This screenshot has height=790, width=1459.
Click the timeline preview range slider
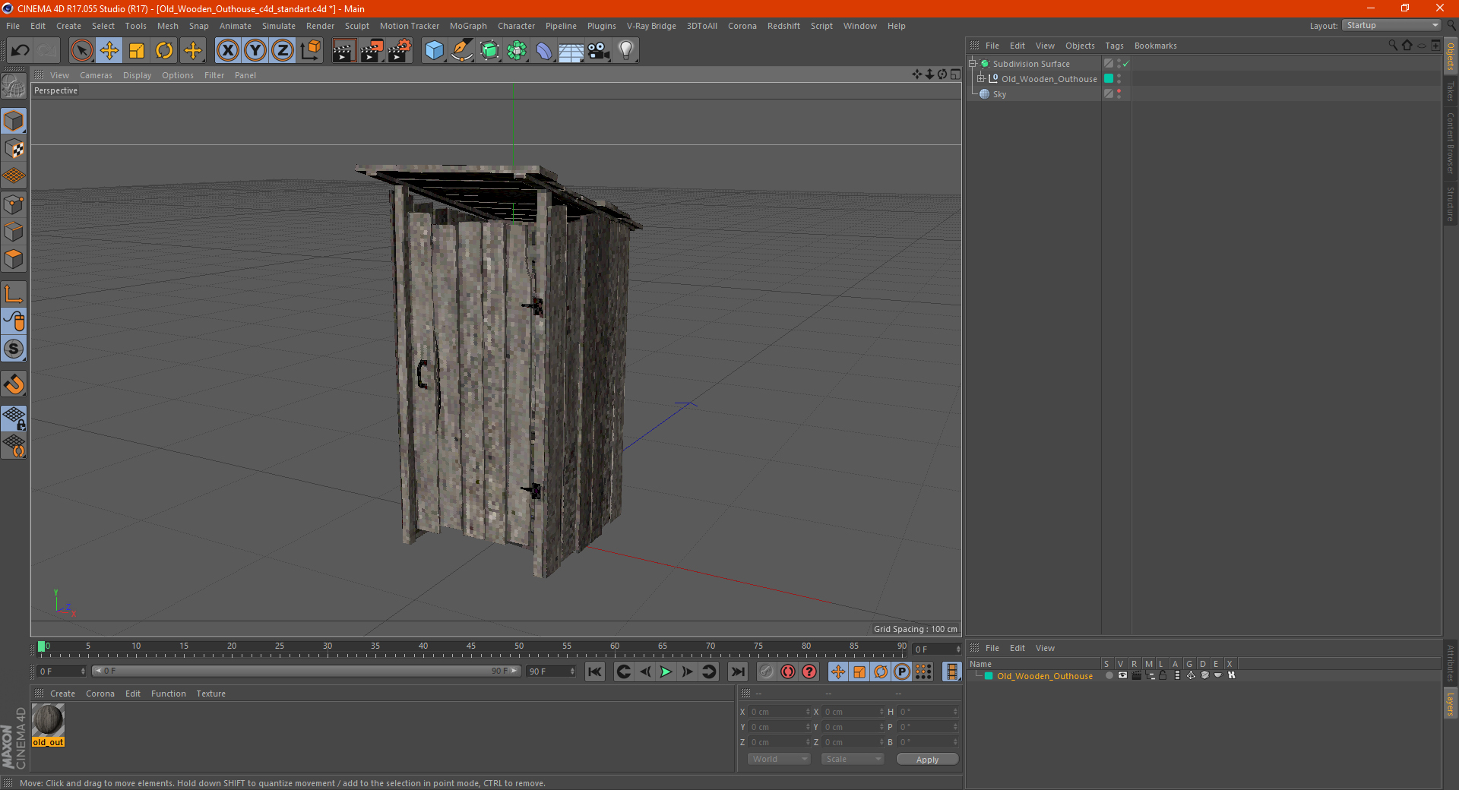pos(306,671)
